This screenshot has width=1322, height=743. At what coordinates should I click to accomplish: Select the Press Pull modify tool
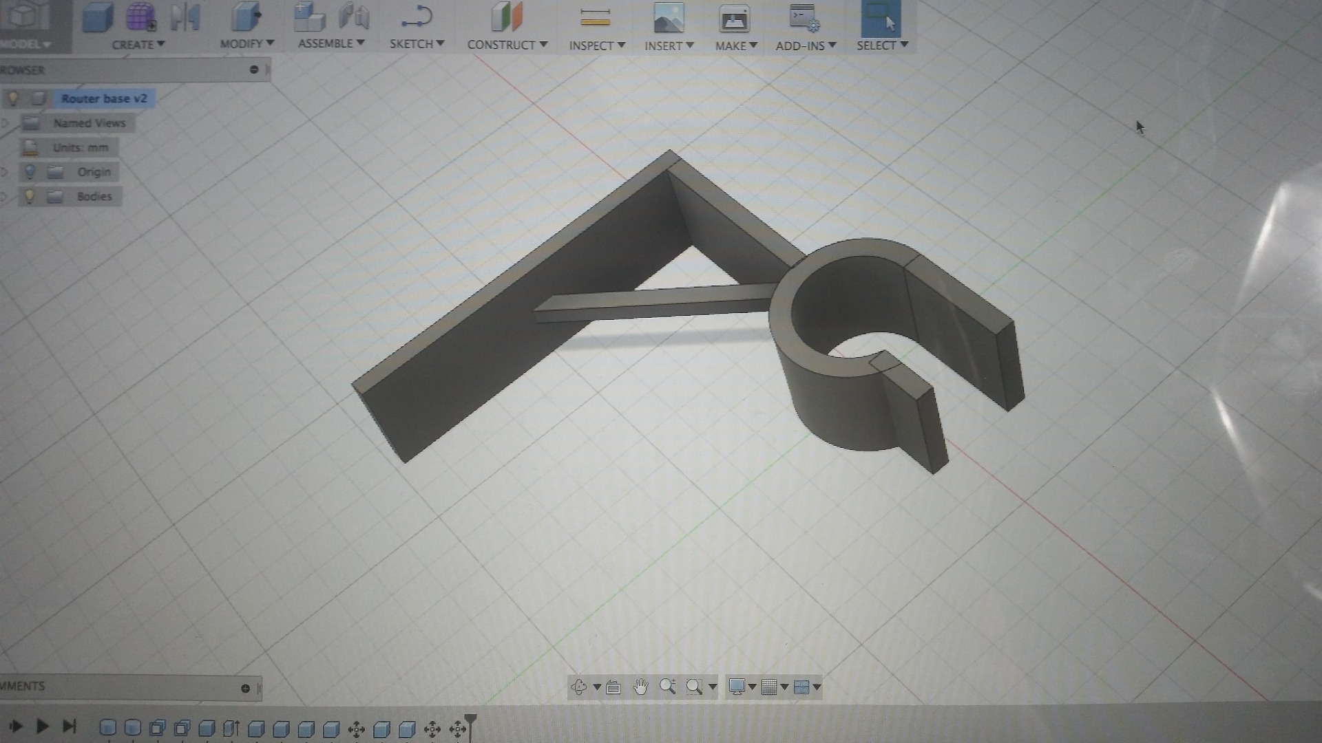click(246, 17)
